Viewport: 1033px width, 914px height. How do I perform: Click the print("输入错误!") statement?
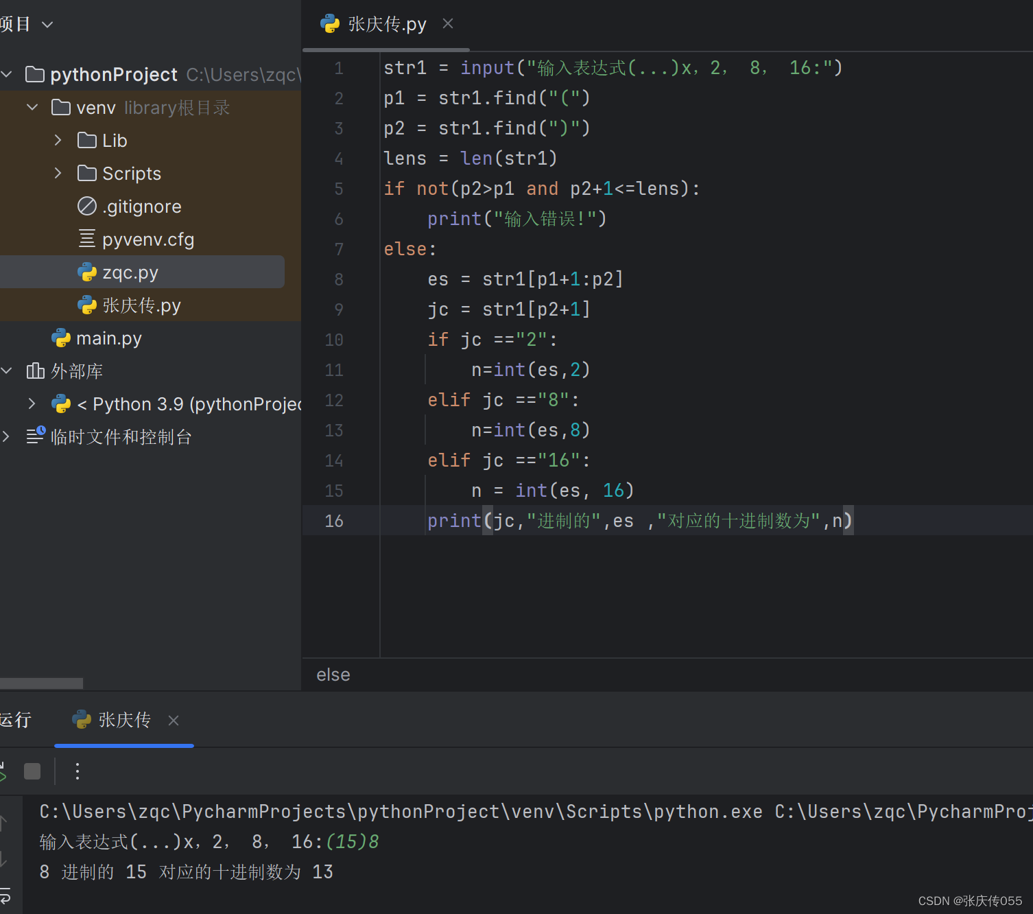tap(517, 219)
